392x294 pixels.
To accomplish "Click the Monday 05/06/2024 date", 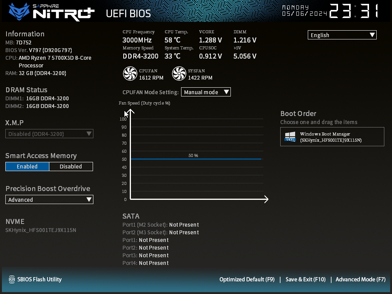I will point(304,11).
